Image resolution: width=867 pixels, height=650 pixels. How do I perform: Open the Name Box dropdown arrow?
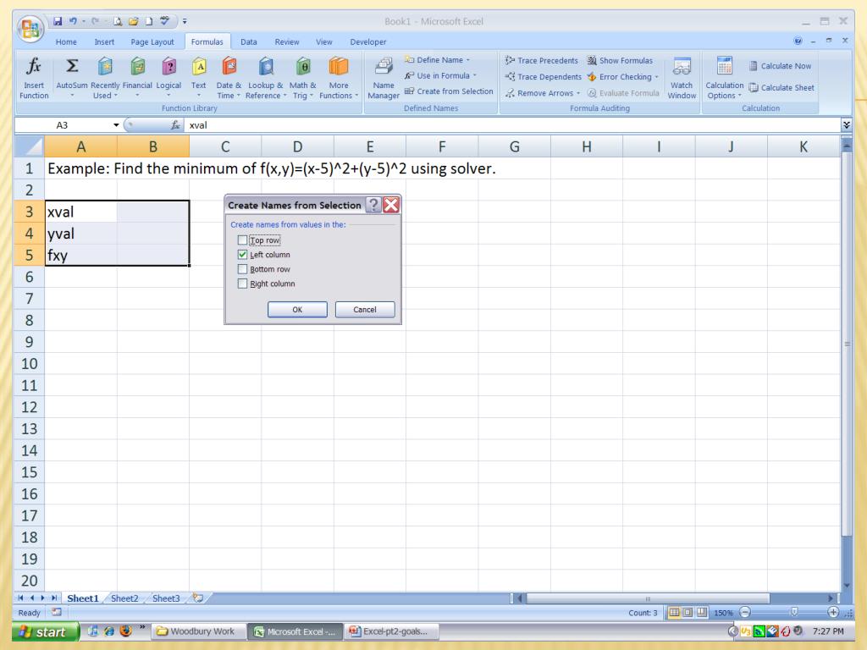point(116,124)
